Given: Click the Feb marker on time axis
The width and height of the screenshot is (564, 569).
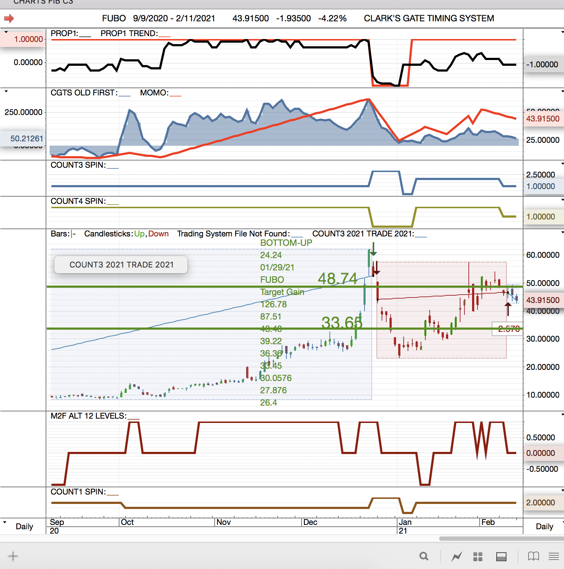Looking at the screenshot, I should (488, 522).
